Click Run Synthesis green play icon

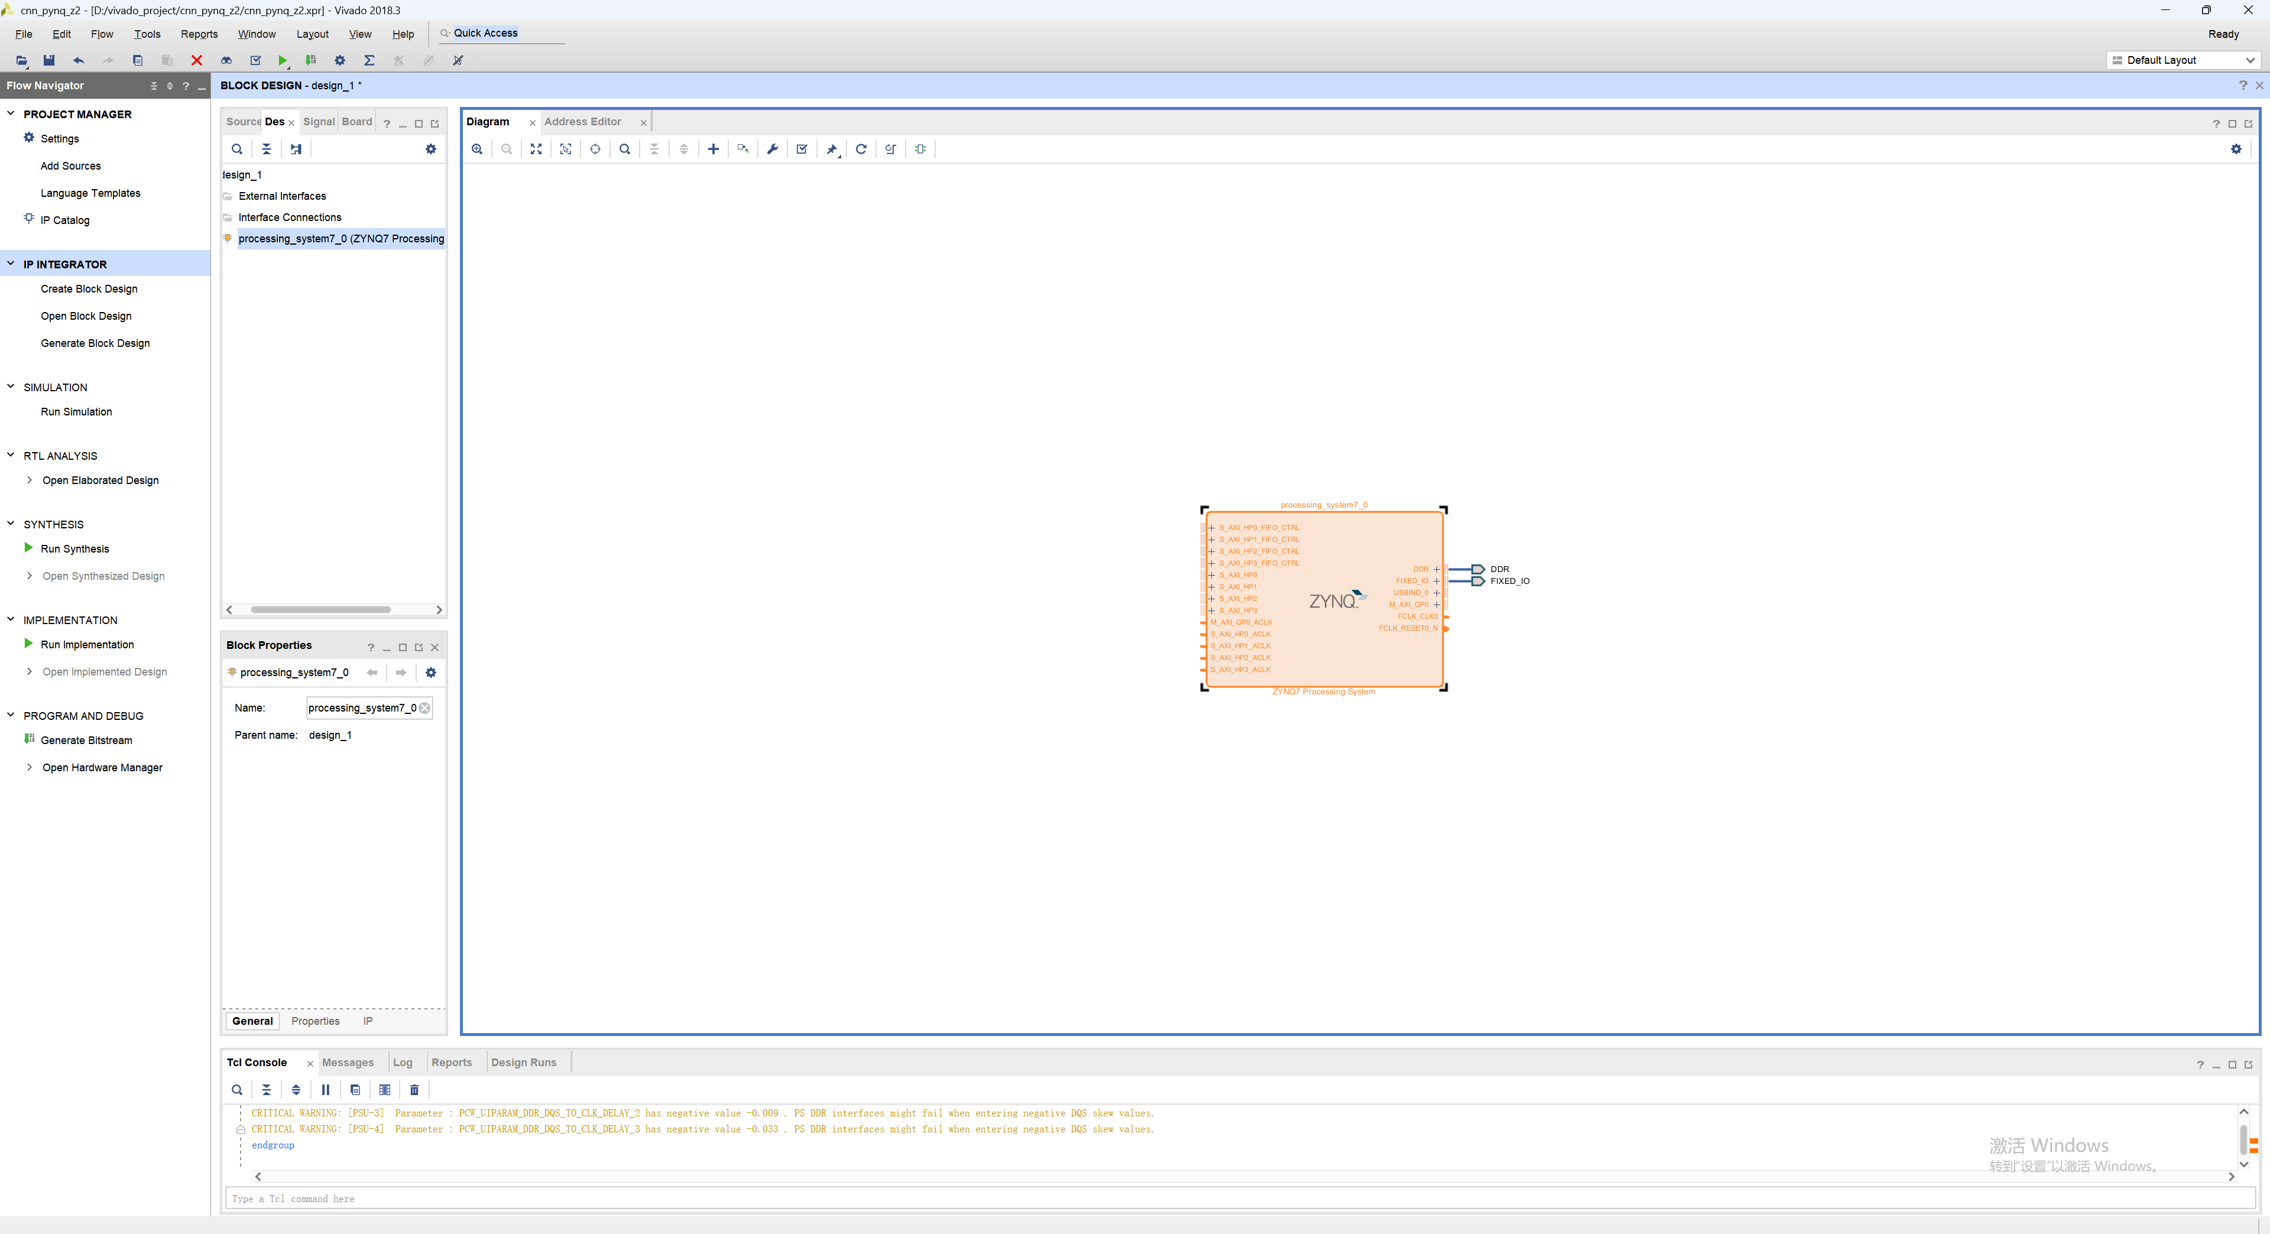[x=28, y=548]
